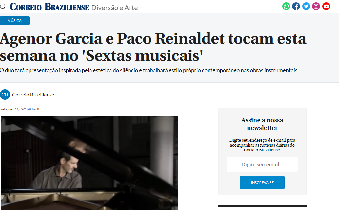Click the Assine a nossa newsletter heading
This screenshot has height=210, width=339.
(x=262, y=124)
